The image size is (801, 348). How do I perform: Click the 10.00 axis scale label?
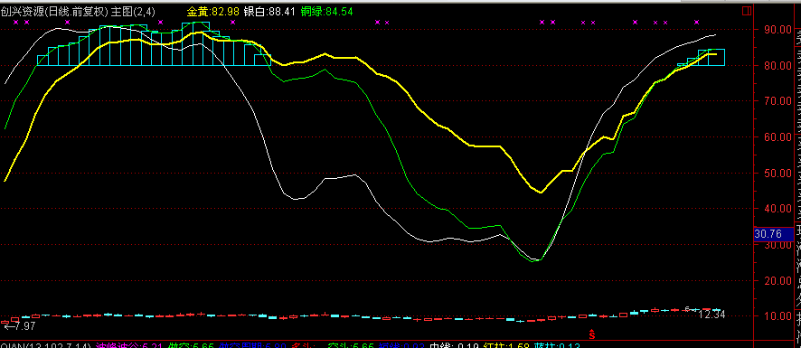coord(773,316)
